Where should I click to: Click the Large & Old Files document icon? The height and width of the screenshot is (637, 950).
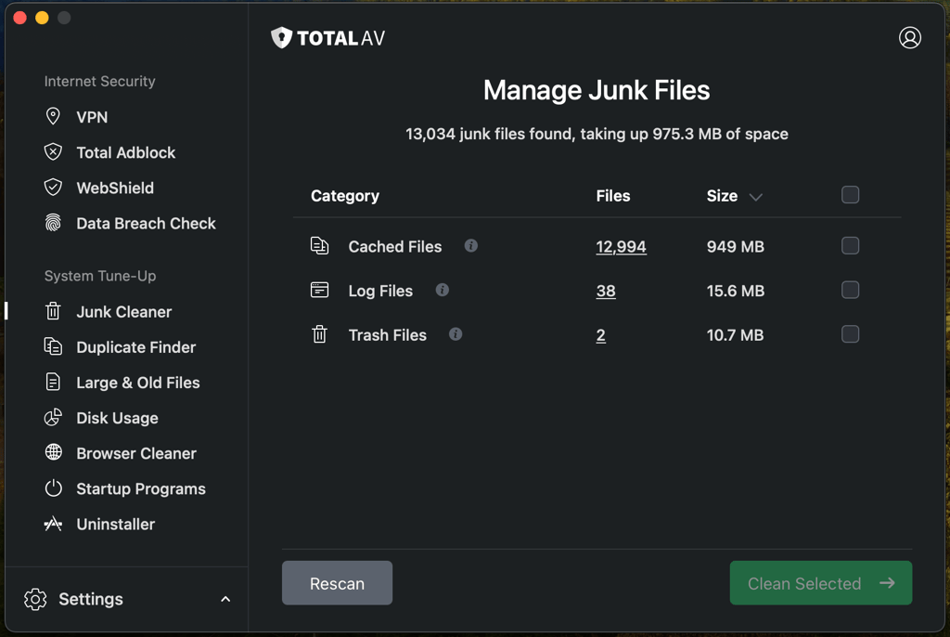tap(53, 383)
